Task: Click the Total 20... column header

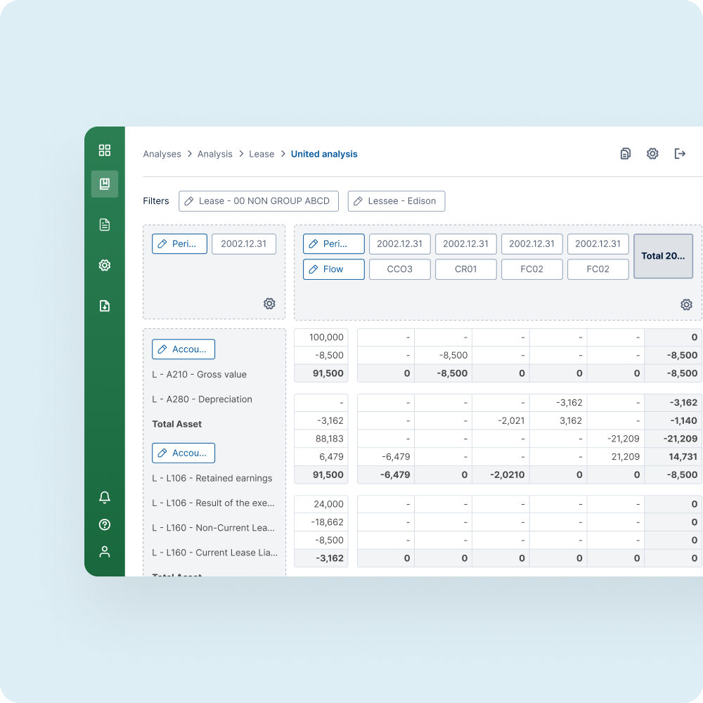Action: tap(663, 257)
